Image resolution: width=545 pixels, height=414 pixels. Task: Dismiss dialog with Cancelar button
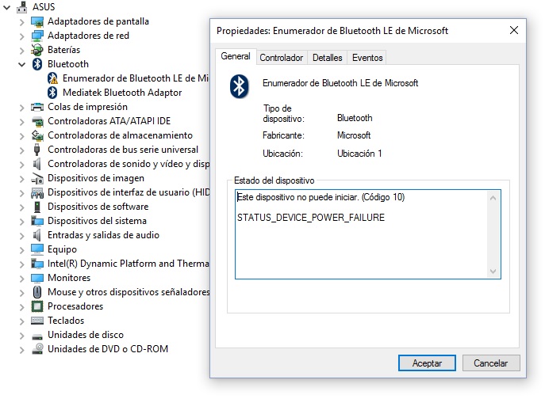(491, 363)
